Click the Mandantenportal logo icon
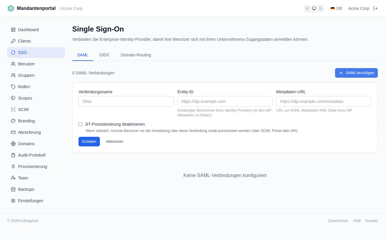 pyautogui.click(x=11, y=8)
